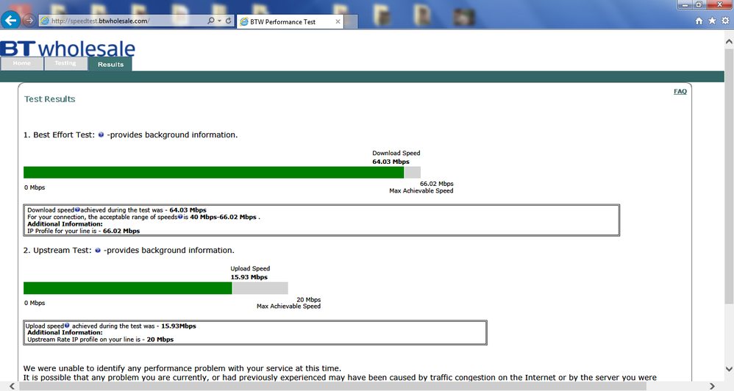Click info icon beside Best Effort Test
The width and height of the screenshot is (734, 391).
coord(101,134)
